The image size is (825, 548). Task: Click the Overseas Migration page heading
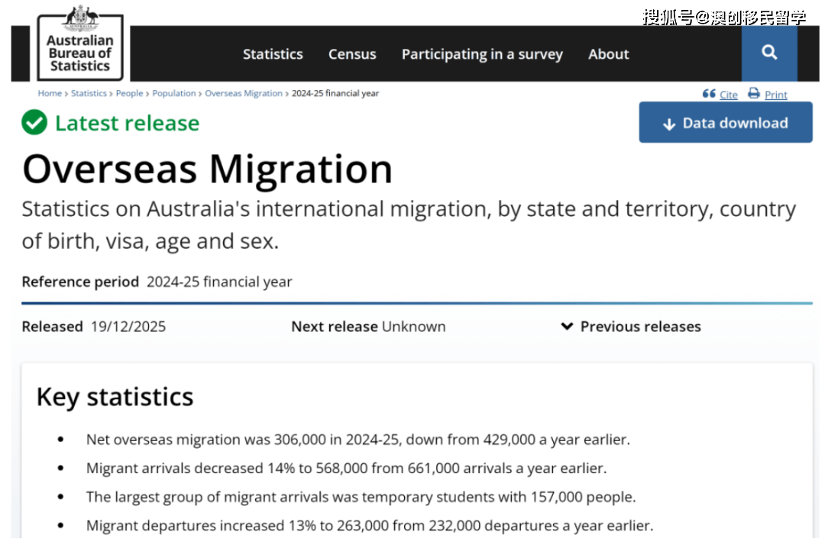207,169
